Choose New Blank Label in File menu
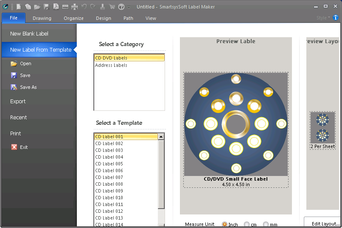Screen dimensions: 342x228 click(29, 34)
